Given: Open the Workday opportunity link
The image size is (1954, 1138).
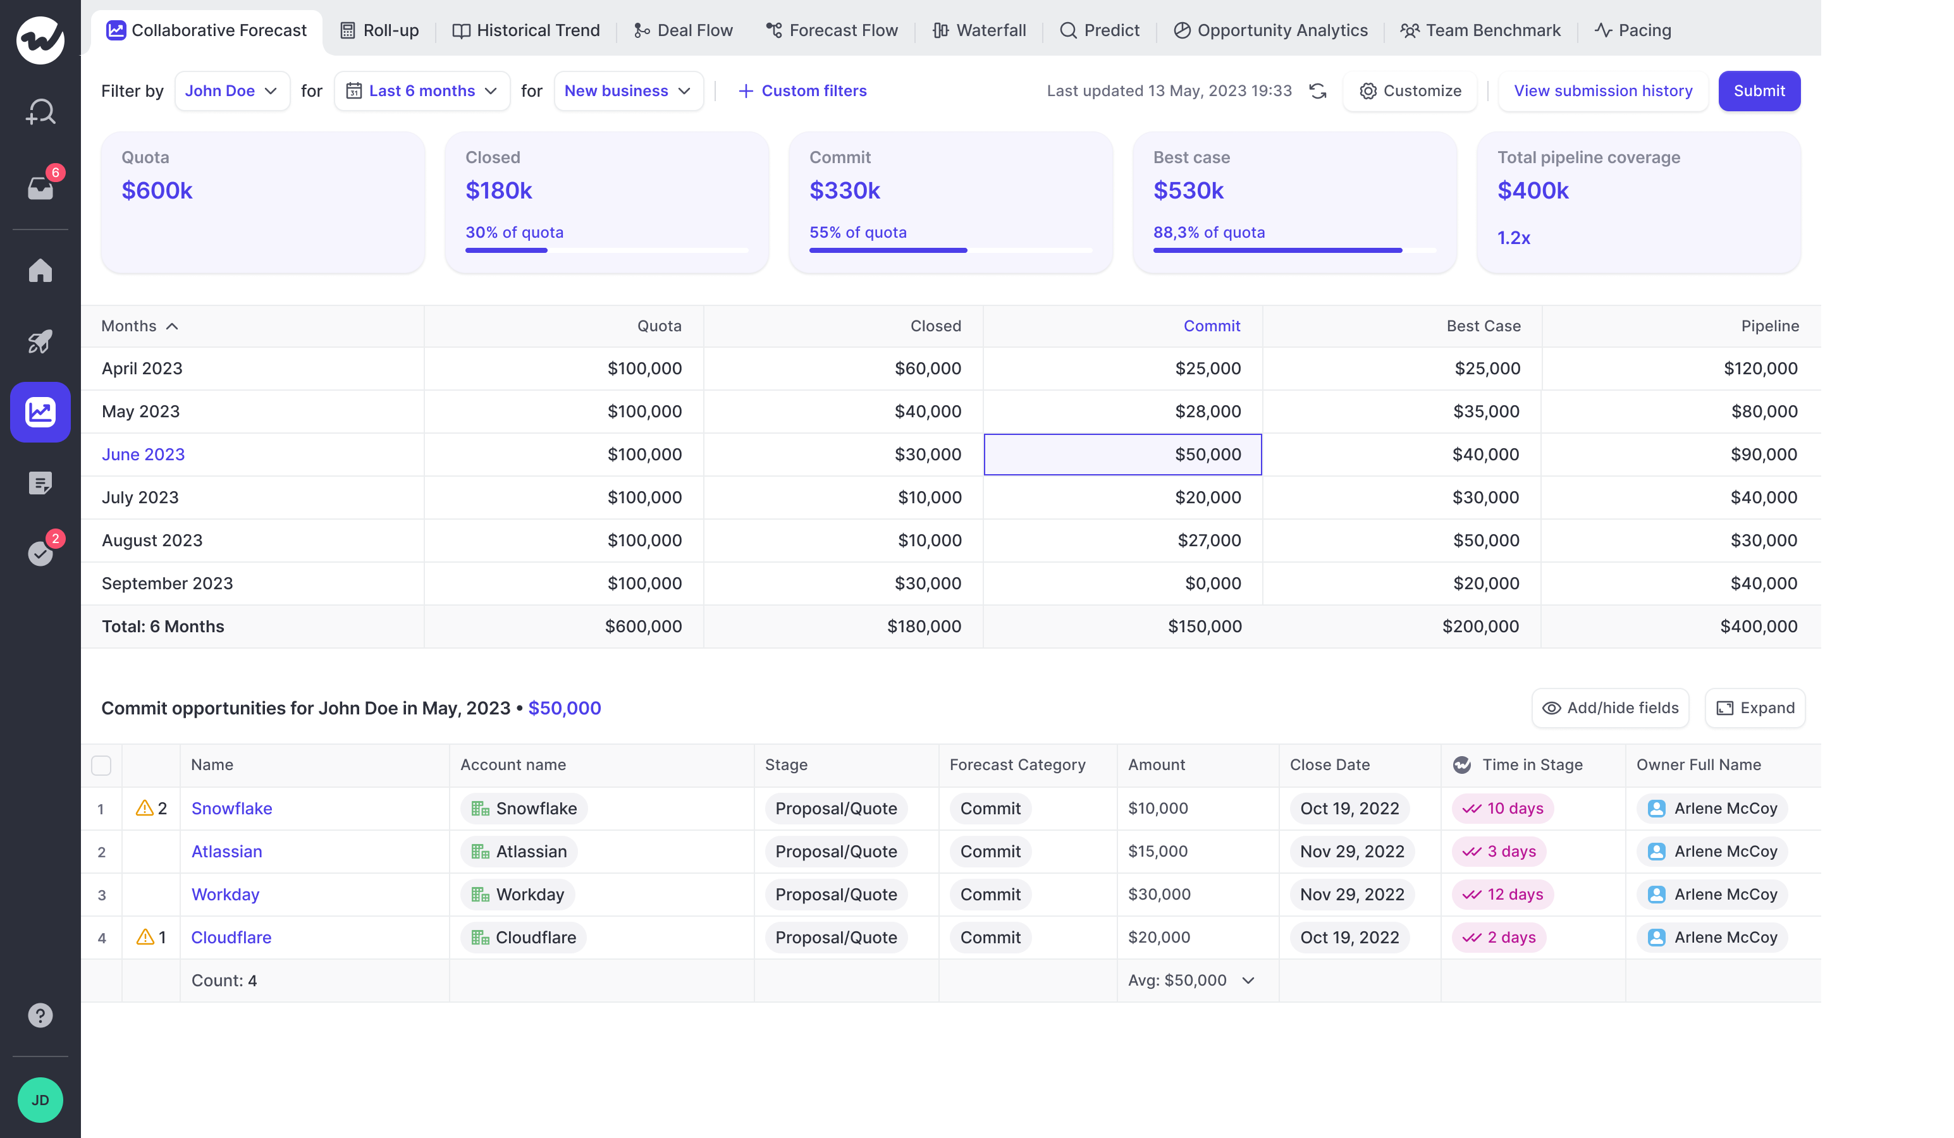Looking at the screenshot, I should click(x=225, y=894).
